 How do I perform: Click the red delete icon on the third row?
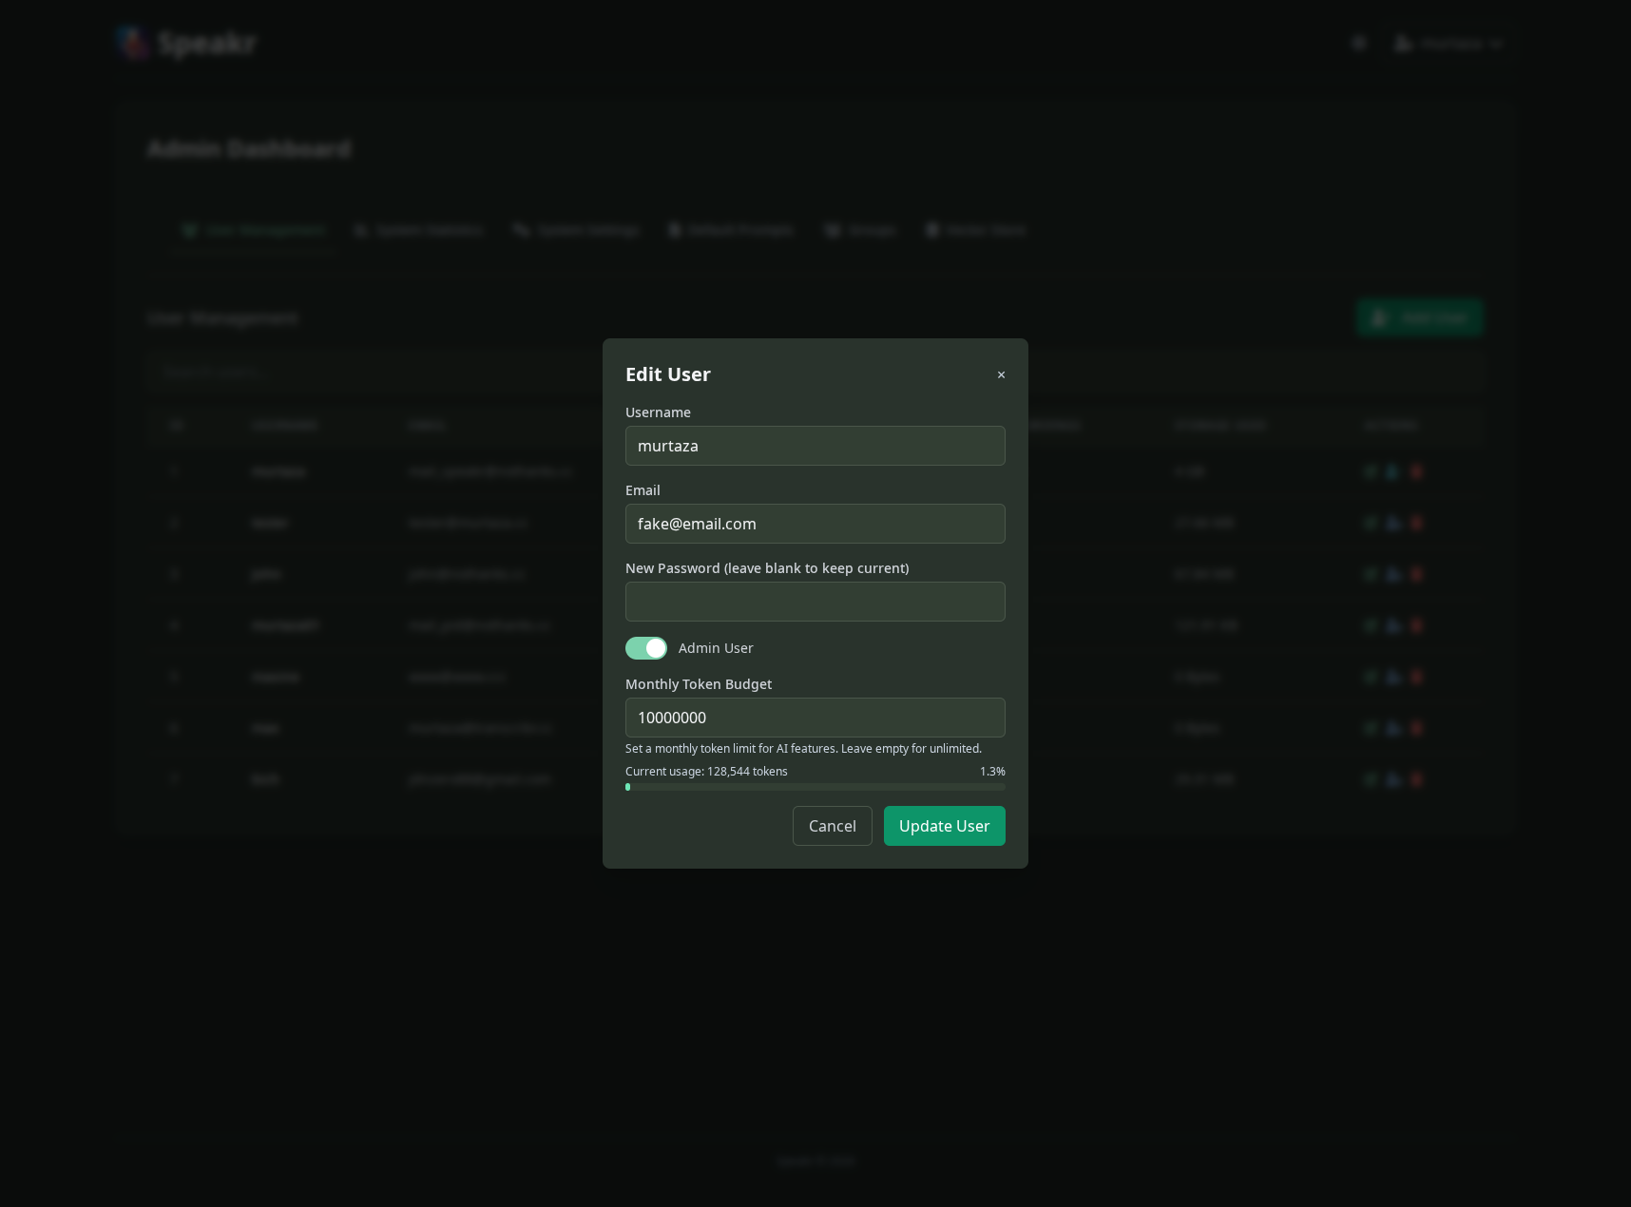[x=1417, y=574]
